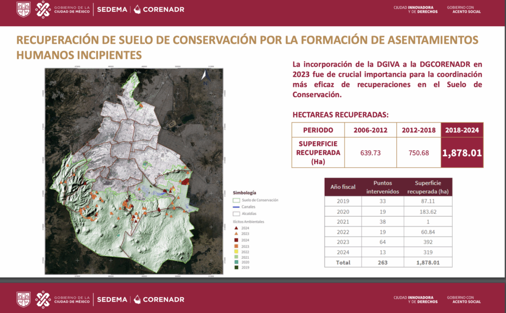Image resolution: width=506 pixels, height=313 pixels.
Task: Click 'Ciudad Innovadora y de Derechos' in footer
Action: (415, 299)
